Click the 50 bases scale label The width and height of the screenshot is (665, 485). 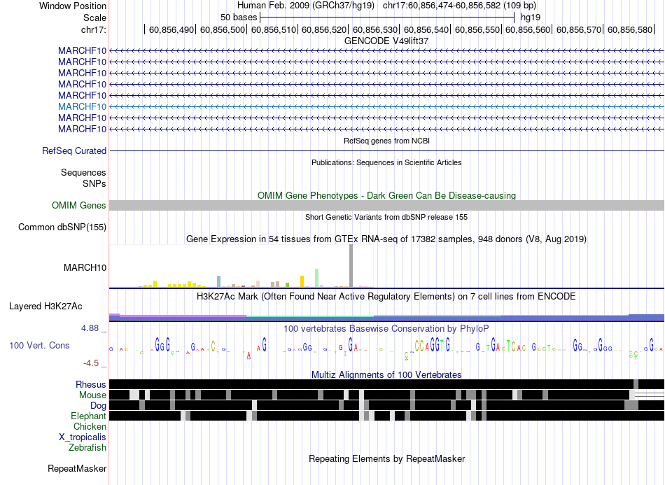tap(238, 17)
